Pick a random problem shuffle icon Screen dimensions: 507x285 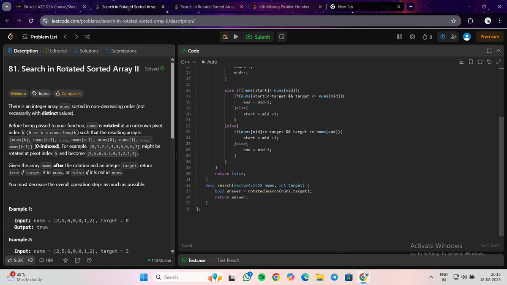click(87, 37)
